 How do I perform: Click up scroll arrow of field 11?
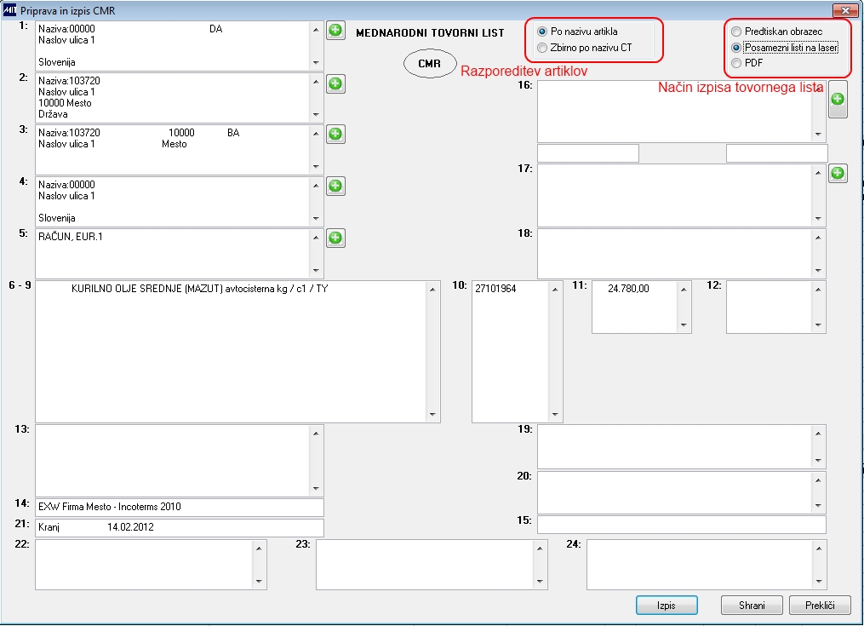click(x=684, y=290)
